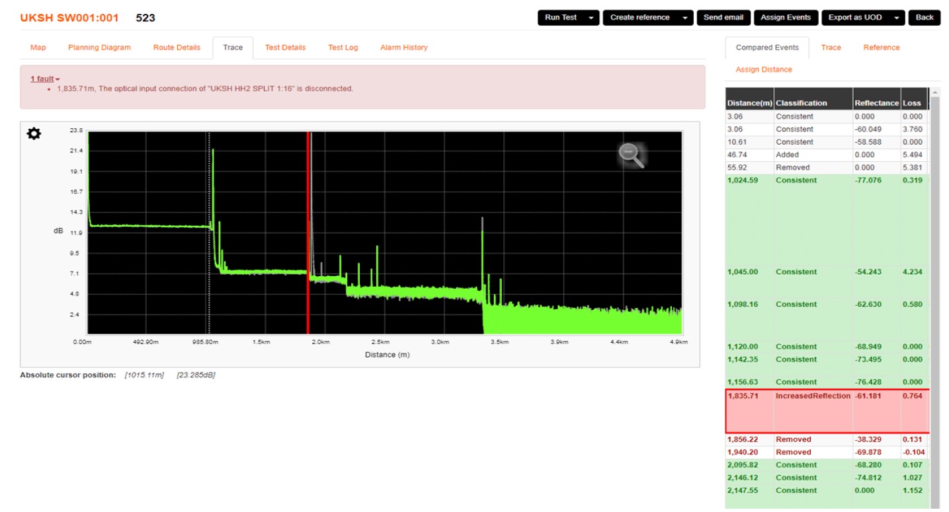Click the Send email button
This screenshot has width=949, height=512.
point(723,18)
